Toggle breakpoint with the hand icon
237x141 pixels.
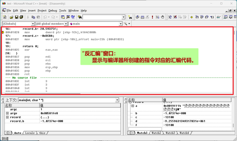pyautogui.click(x=162, y=17)
